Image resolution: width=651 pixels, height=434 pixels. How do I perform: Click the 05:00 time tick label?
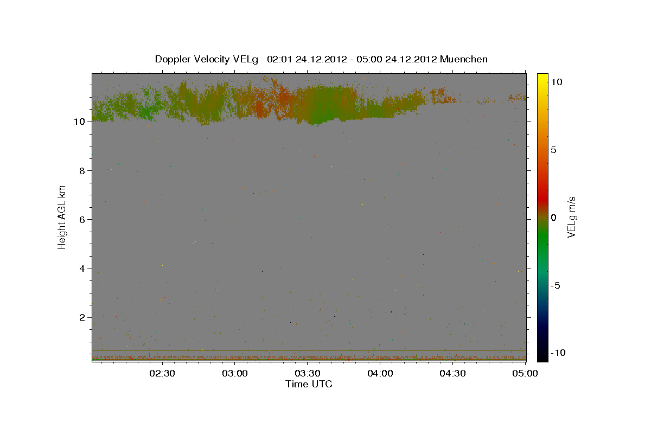(525, 374)
